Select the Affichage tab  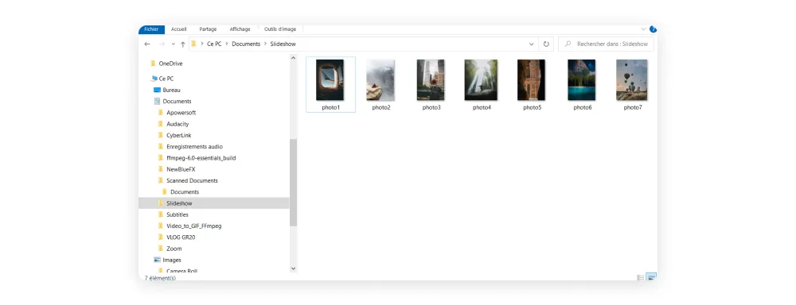coord(240,29)
